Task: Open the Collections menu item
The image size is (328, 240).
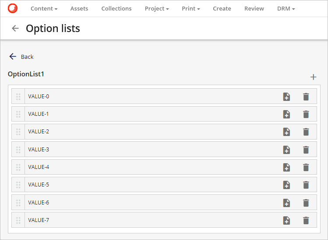Action: click(116, 8)
